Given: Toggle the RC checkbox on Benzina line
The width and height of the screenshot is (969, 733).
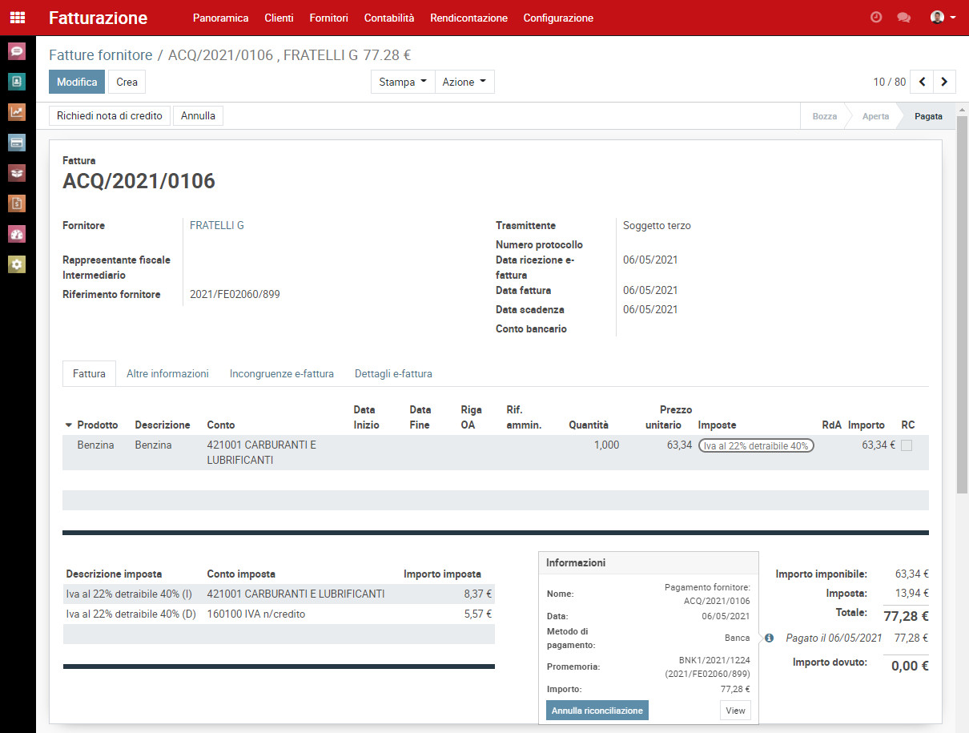Looking at the screenshot, I should (907, 445).
